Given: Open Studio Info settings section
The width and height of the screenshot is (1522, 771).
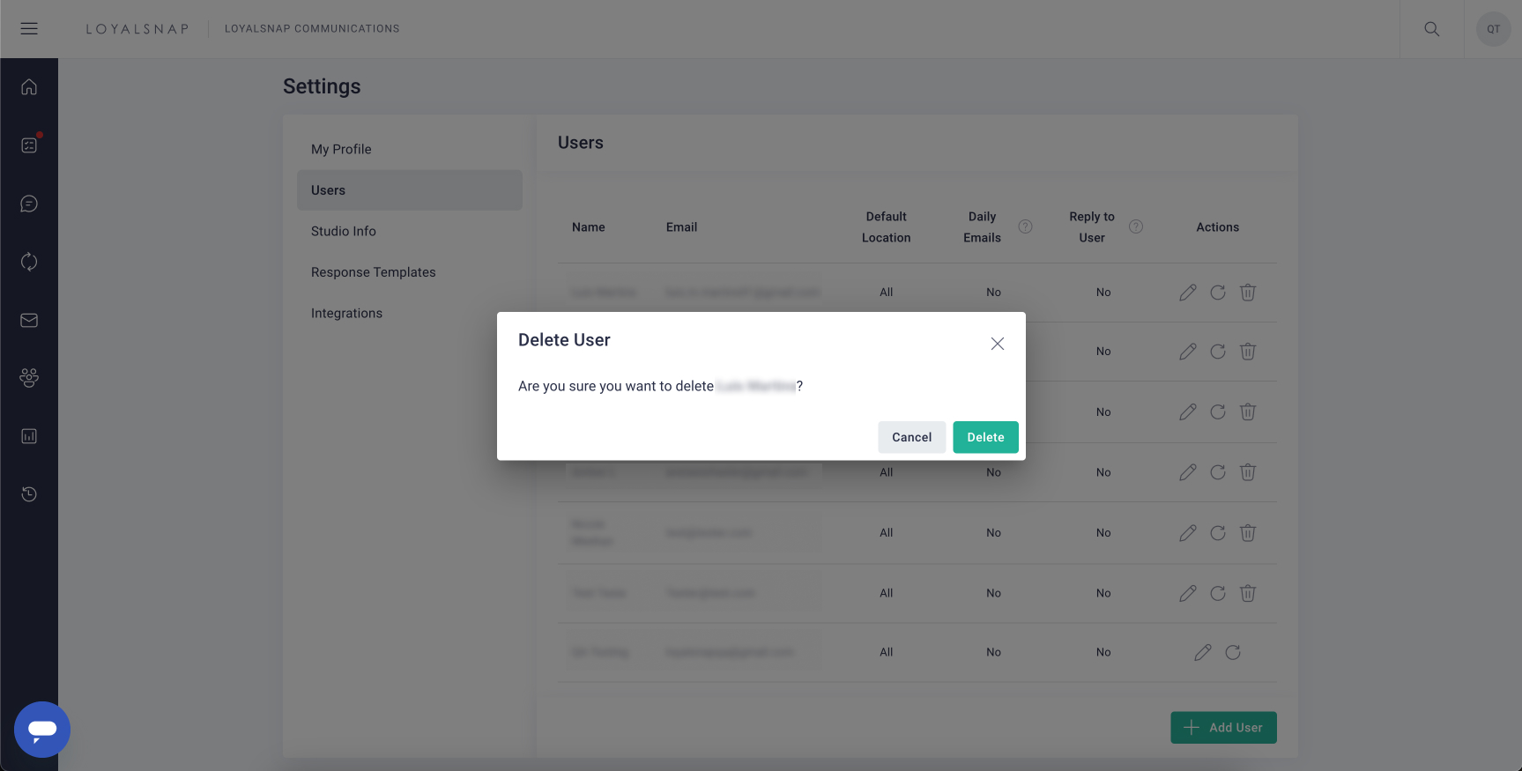Looking at the screenshot, I should point(410,231).
